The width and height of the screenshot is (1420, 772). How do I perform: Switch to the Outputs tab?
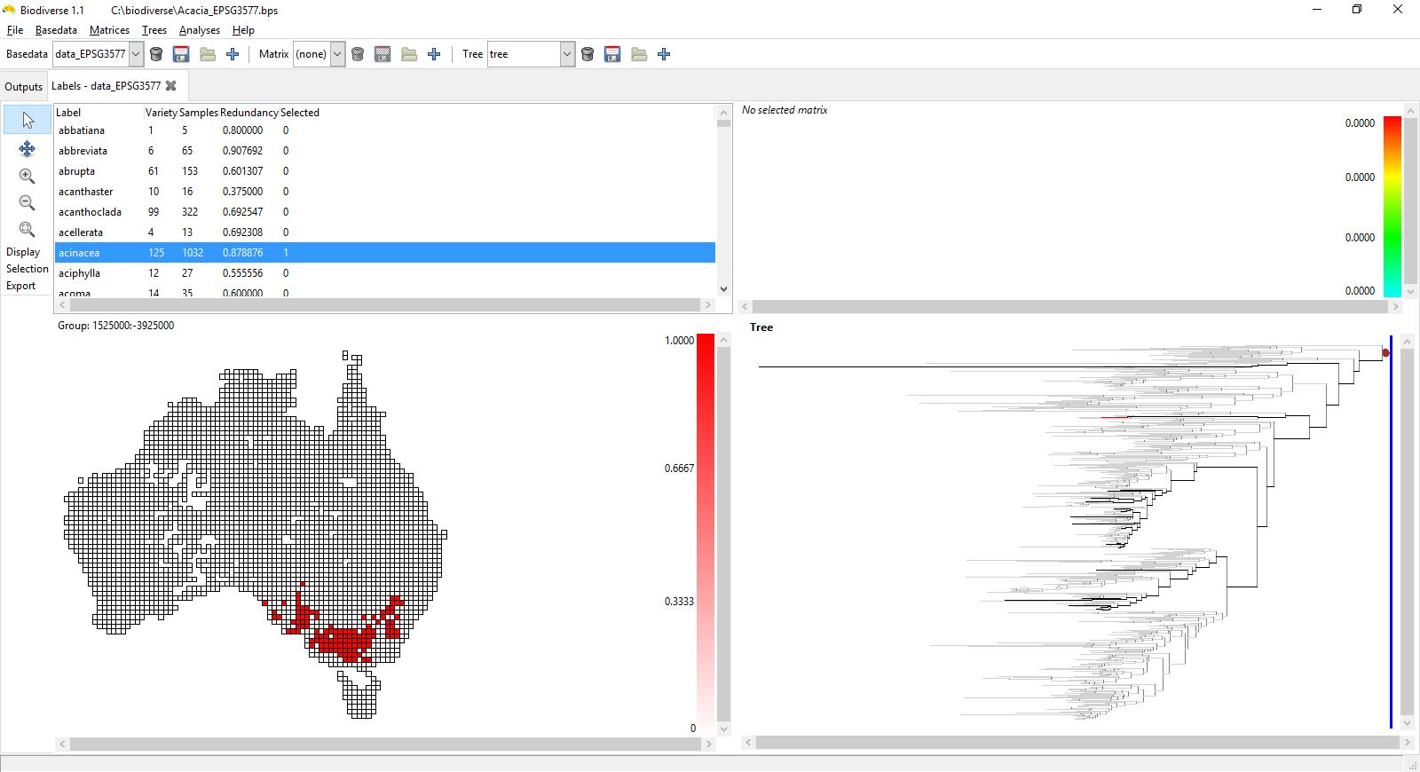pos(23,87)
